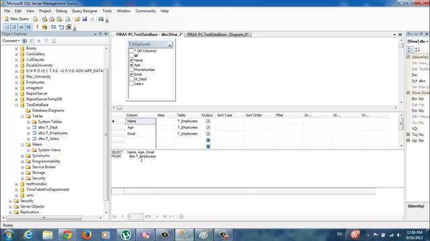Click the Add Table icon in toolbar
This screenshot has height=241, width=430.
point(61,27)
